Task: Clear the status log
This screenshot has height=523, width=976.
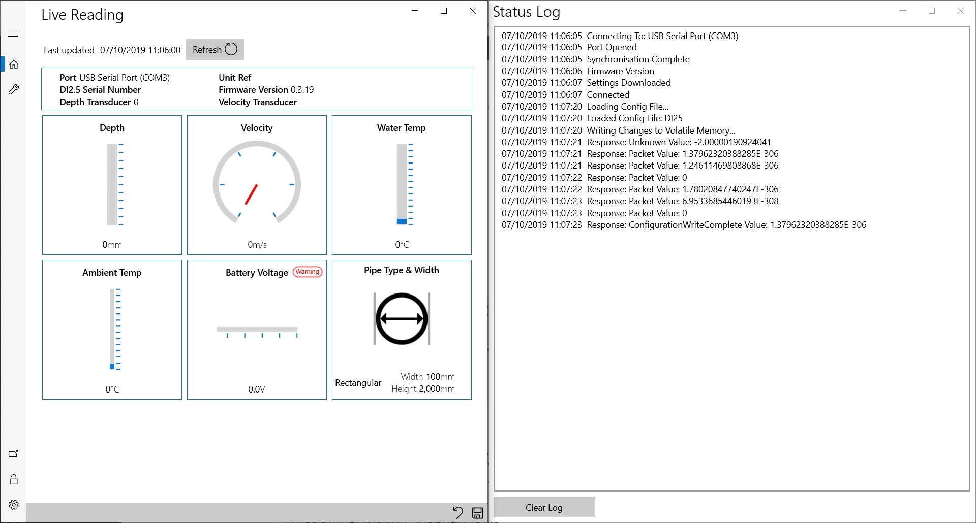Action: (544, 507)
